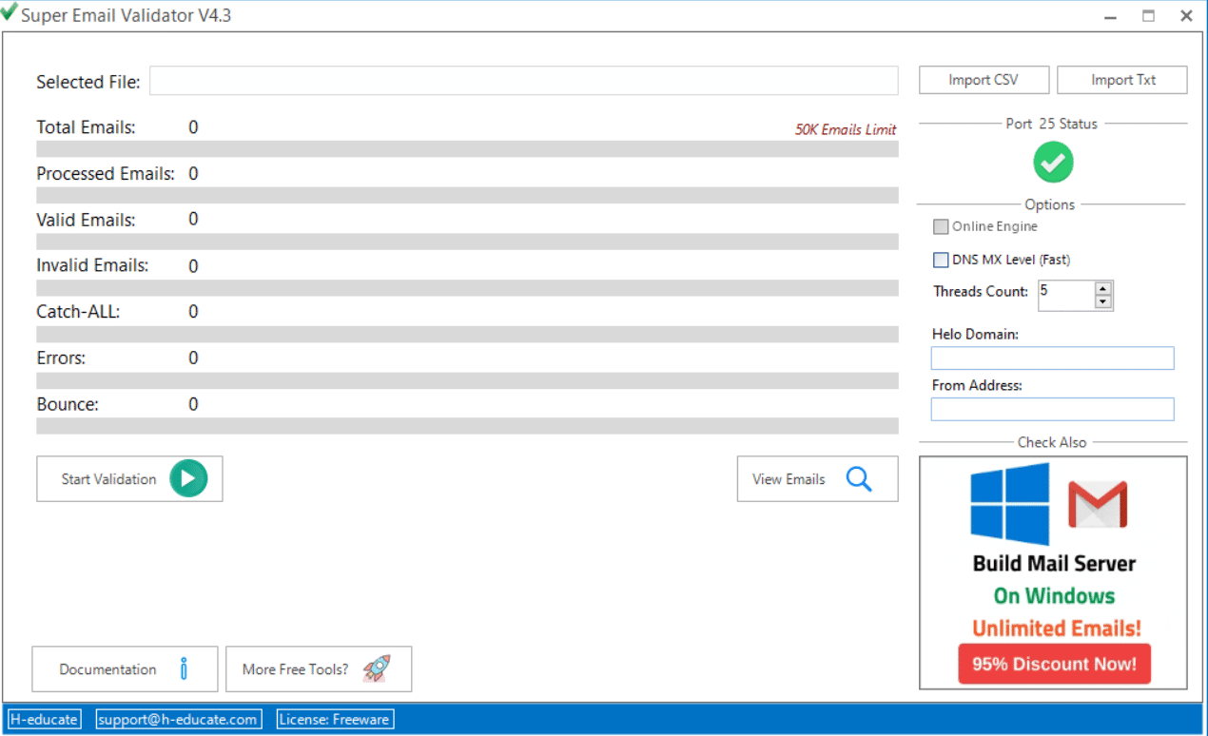Screen dimensions: 1208x736
Task: Click the Port 25 Status heading
Action: coord(1051,124)
